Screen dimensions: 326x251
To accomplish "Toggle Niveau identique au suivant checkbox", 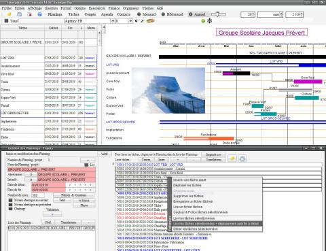I will [10, 200].
